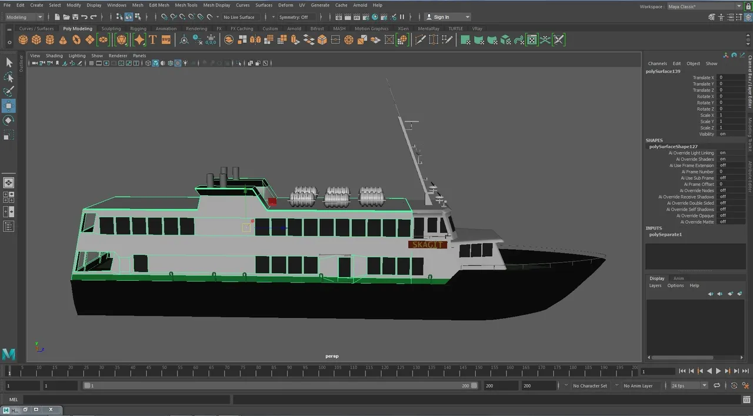The width and height of the screenshot is (753, 416).
Task: Switch to the Rigging shelf tab
Action: pyautogui.click(x=138, y=28)
